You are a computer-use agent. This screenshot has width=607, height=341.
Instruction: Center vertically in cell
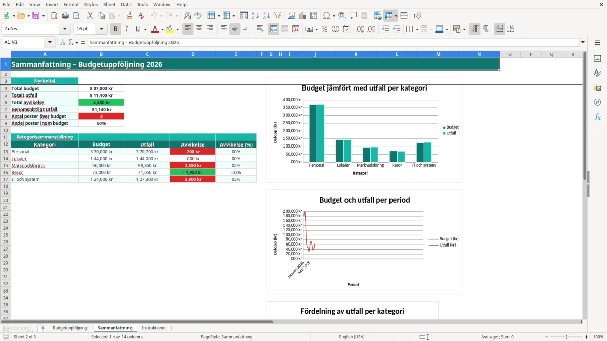[235, 29]
